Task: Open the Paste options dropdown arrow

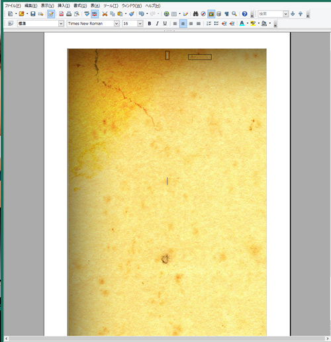Action: point(126,14)
